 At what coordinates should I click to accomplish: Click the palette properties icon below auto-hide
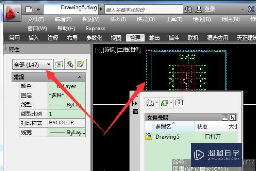point(135,112)
